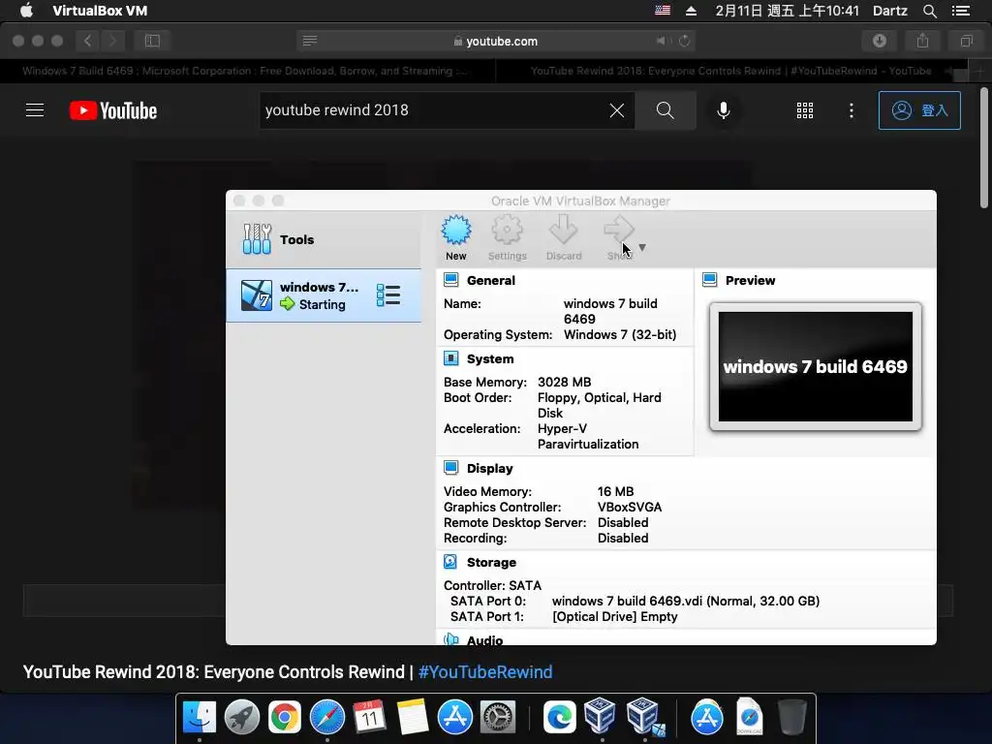The height and width of the screenshot is (744, 992).
Task: Click the #YouTubeRewind hashtag link
Action: 485,672
